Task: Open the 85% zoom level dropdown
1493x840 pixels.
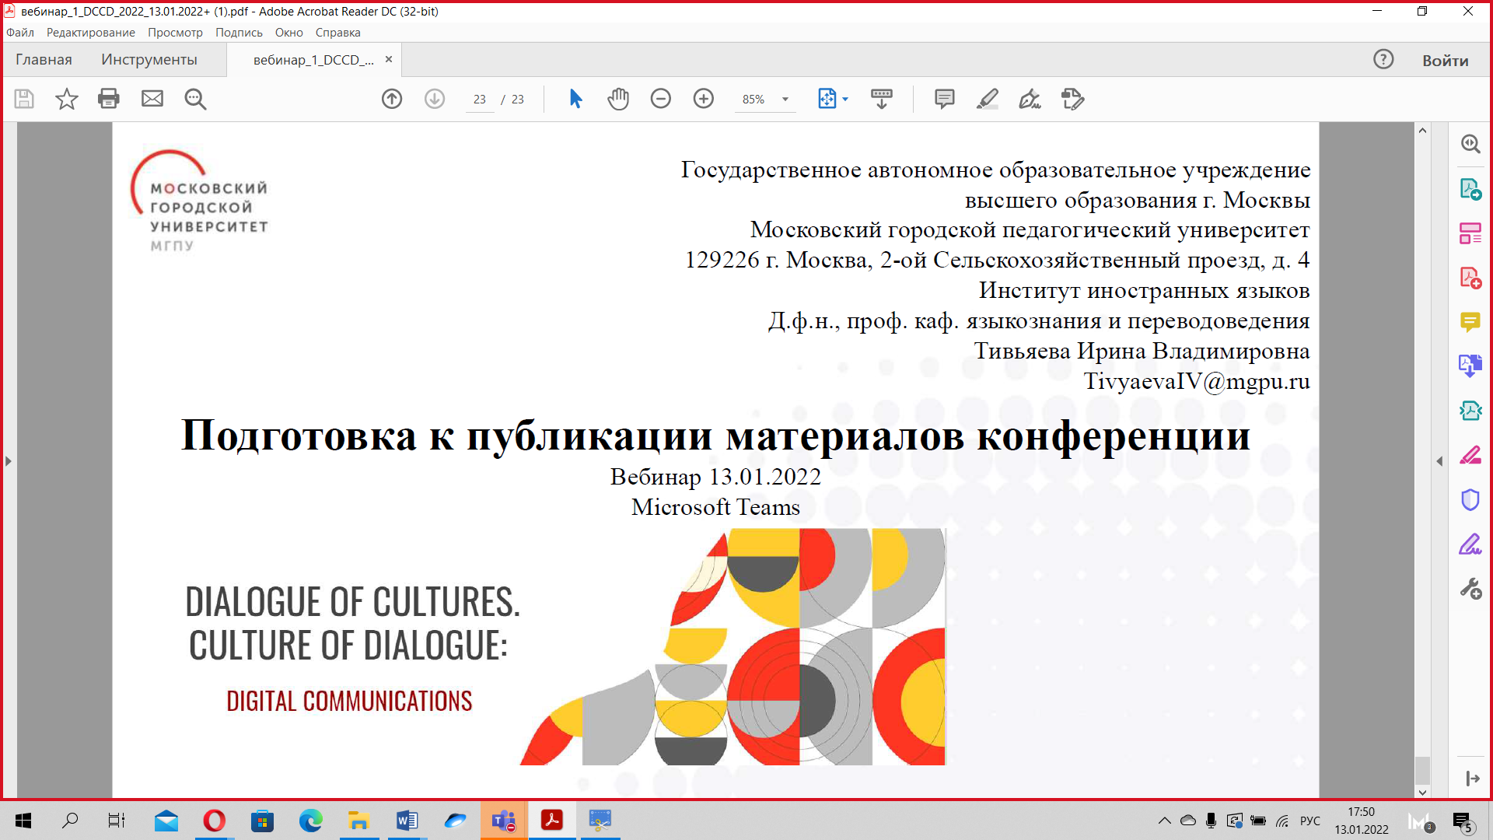Action: pyautogui.click(x=785, y=100)
